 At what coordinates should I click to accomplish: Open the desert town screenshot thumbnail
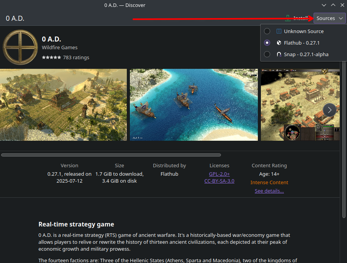pyautogui.click(x=300, y=105)
